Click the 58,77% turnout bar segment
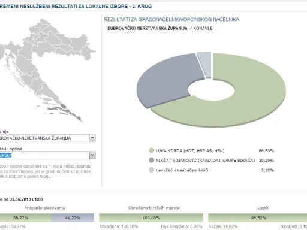 coord(26,217)
